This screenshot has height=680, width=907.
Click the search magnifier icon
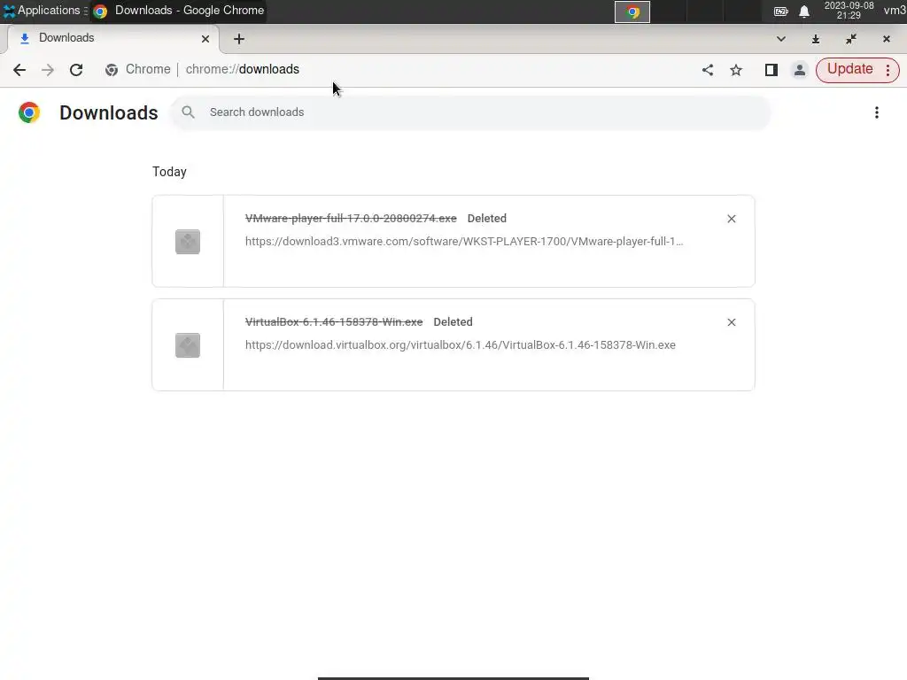point(188,112)
